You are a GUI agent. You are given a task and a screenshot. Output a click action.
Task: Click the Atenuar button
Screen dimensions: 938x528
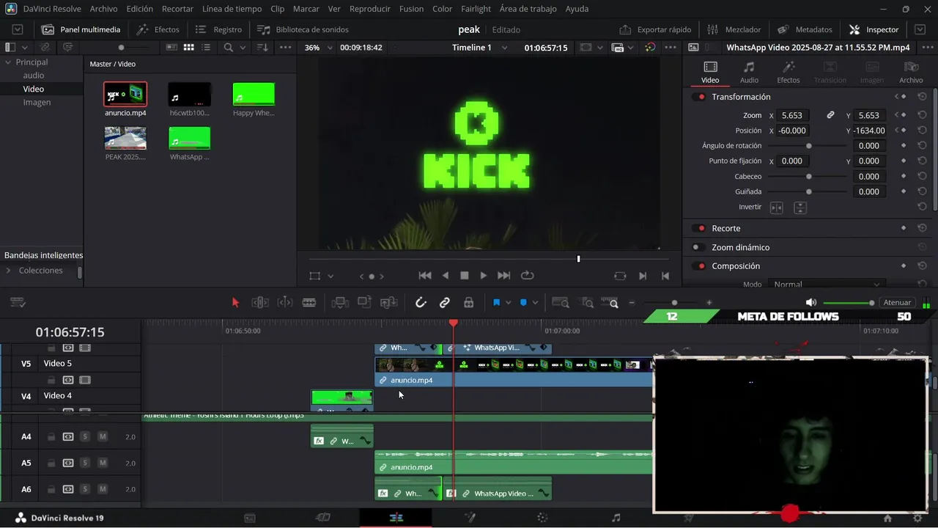point(897,303)
